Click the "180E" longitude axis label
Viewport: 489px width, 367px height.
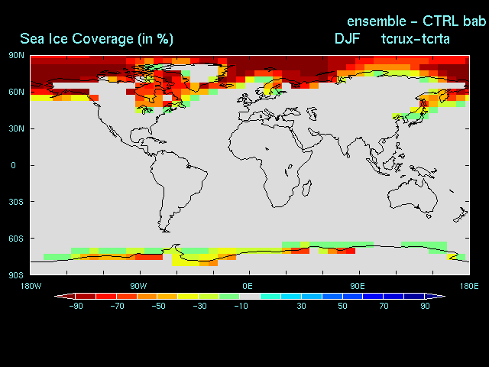point(469,286)
